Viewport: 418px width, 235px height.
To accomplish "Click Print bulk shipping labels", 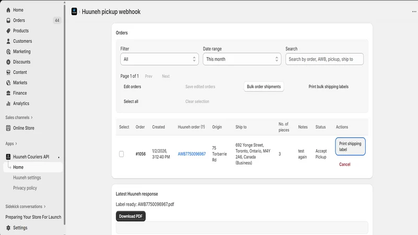I will [329, 87].
